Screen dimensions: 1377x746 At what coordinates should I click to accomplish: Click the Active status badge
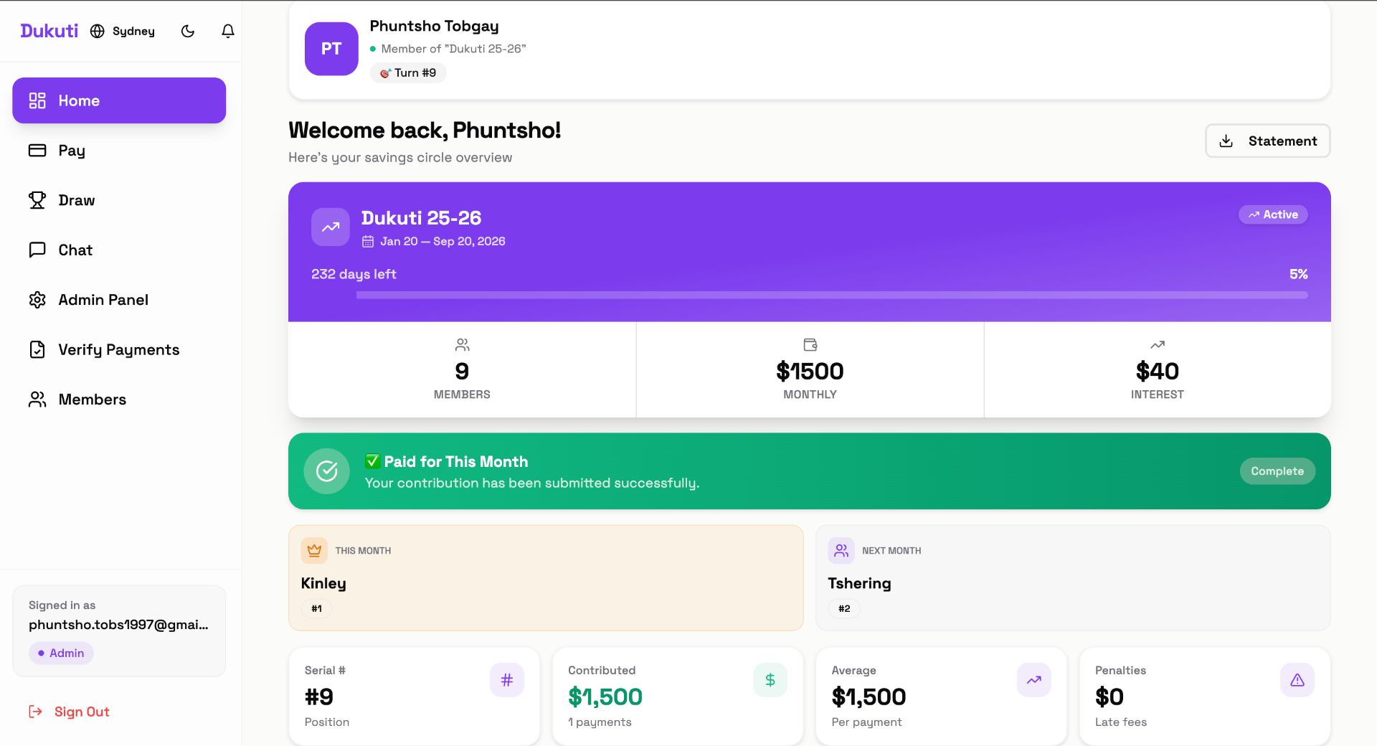(x=1273, y=214)
